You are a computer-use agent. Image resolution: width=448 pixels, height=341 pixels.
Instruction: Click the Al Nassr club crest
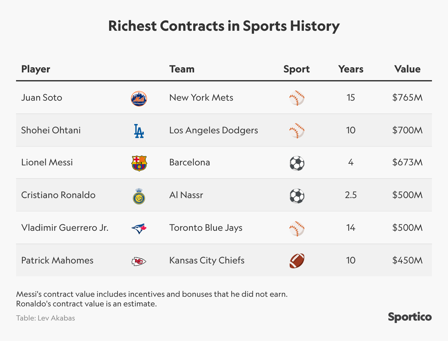139,196
